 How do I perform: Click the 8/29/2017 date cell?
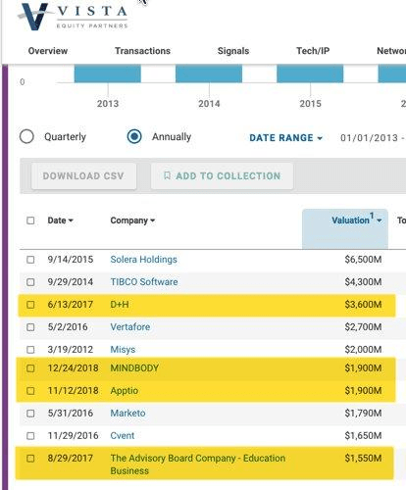(x=71, y=459)
